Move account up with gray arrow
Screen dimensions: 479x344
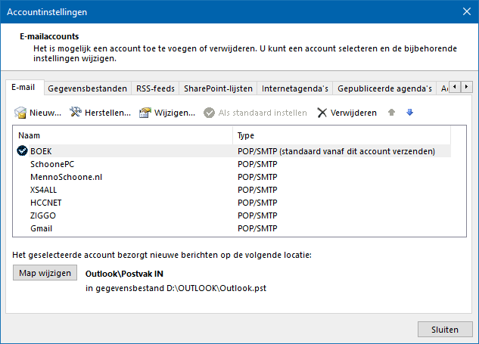pos(391,113)
